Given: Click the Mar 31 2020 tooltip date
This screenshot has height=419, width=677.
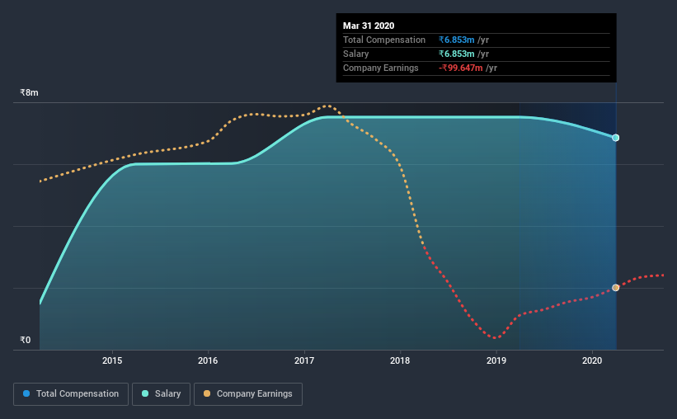Looking at the screenshot, I should point(369,26).
